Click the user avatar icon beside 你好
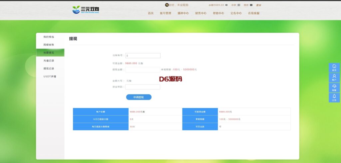This screenshot has height=163, width=341. (167, 5)
